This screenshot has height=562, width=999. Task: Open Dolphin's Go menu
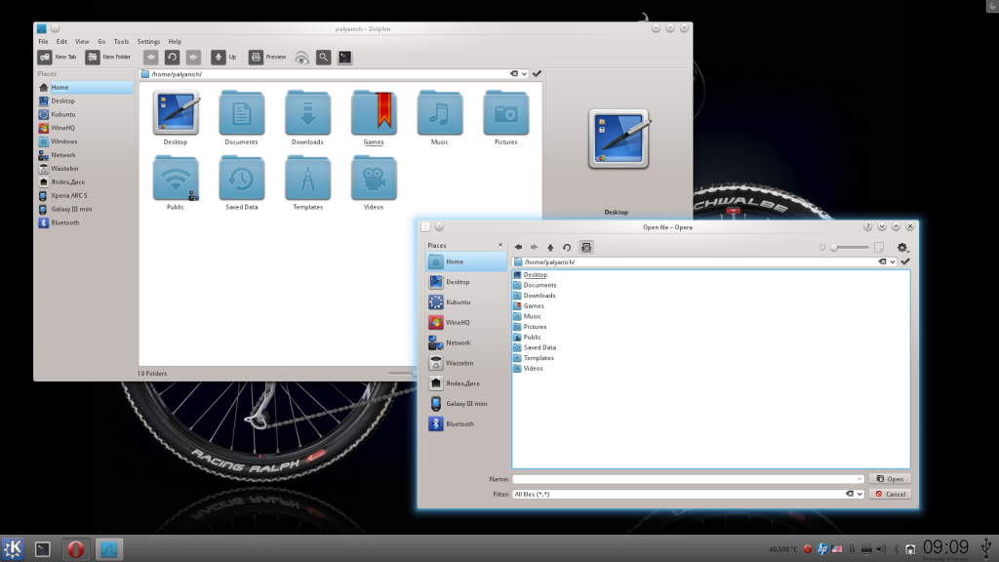101,41
